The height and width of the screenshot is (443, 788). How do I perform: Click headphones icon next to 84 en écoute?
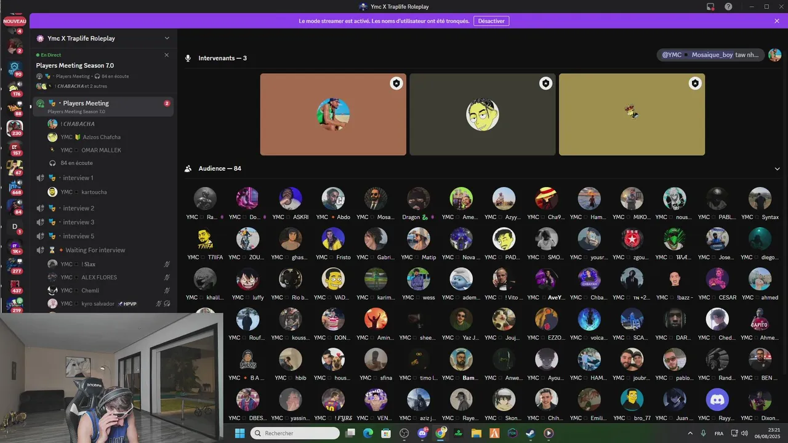pyautogui.click(x=53, y=163)
